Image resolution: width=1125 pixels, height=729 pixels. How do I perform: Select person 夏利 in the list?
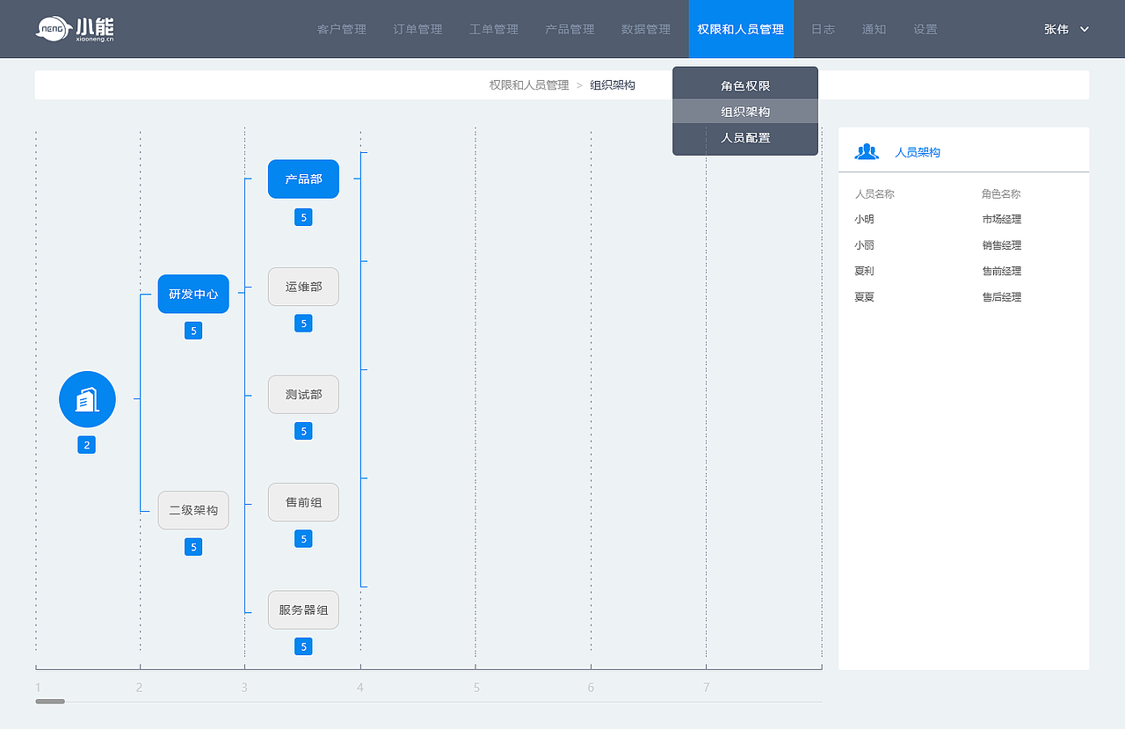pyautogui.click(x=864, y=271)
